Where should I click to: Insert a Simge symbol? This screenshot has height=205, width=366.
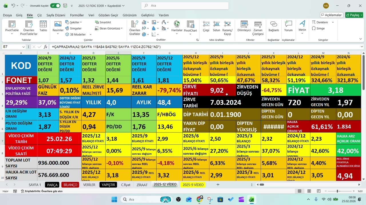tap(318, 28)
